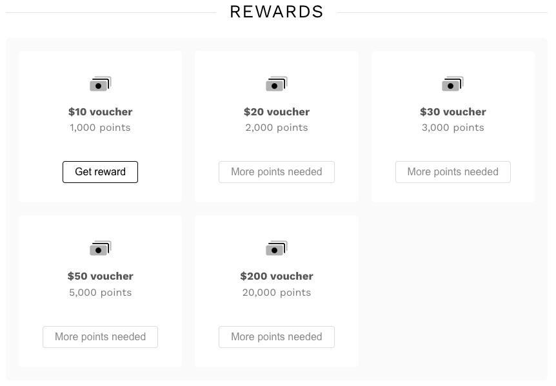Select the $10 voucher title
556x386 pixels.
tap(101, 112)
